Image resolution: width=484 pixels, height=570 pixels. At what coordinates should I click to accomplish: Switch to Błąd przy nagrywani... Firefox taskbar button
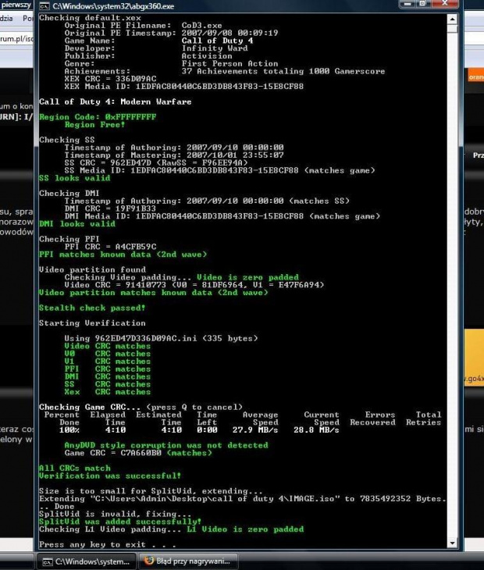click(189, 561)
